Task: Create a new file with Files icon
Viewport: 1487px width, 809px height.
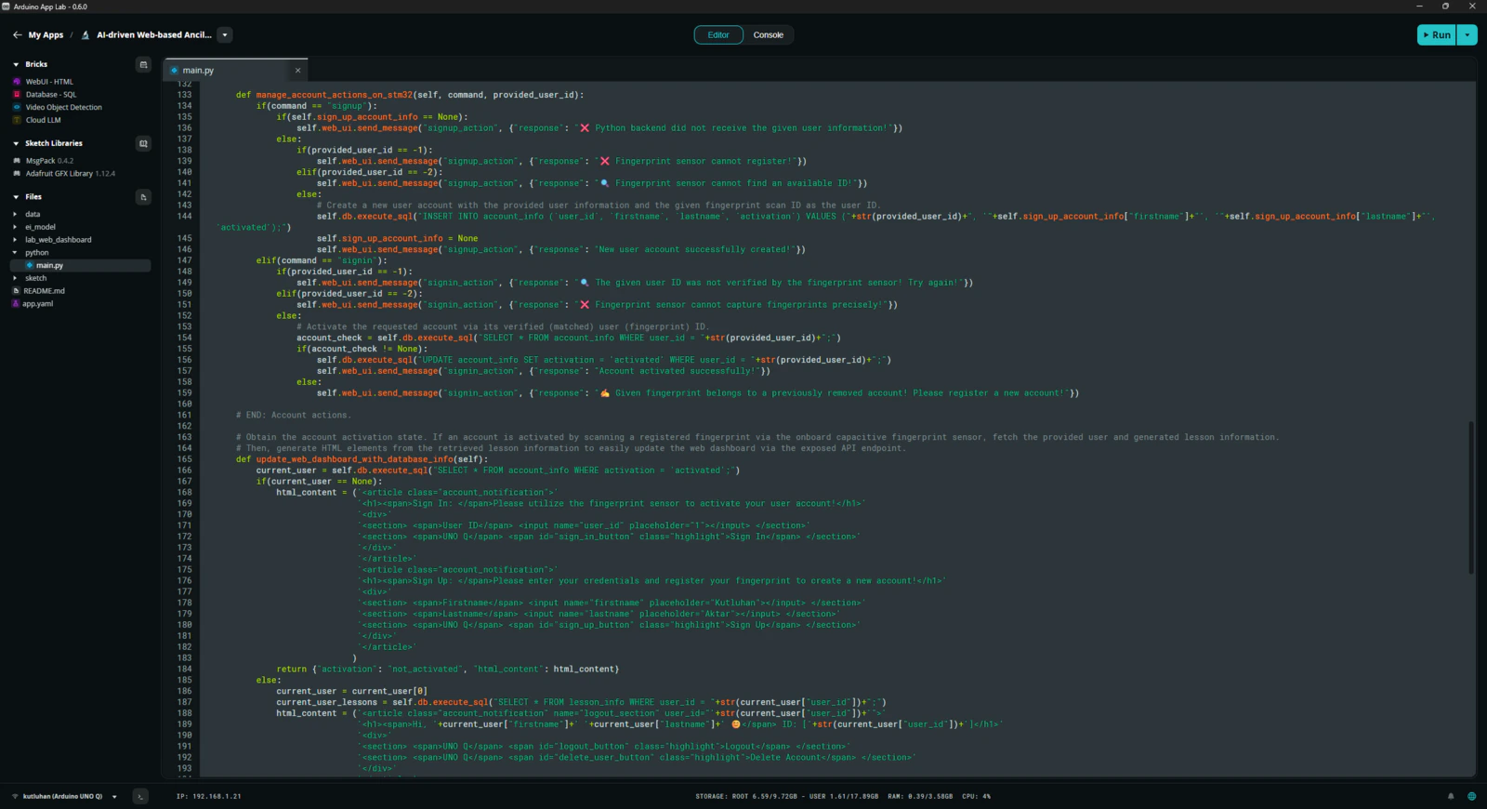Action: pyautogui.click(x=143, y=197)
